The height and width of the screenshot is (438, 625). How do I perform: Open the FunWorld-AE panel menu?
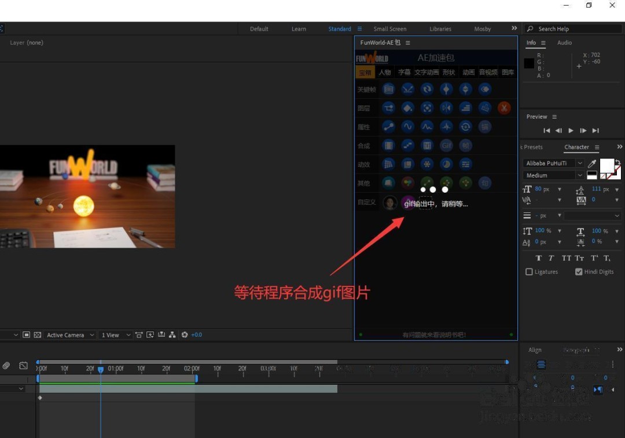(407, 43)
